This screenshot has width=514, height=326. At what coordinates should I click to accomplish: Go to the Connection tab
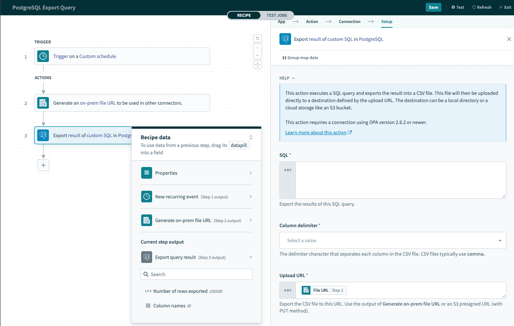coord(349,22)
